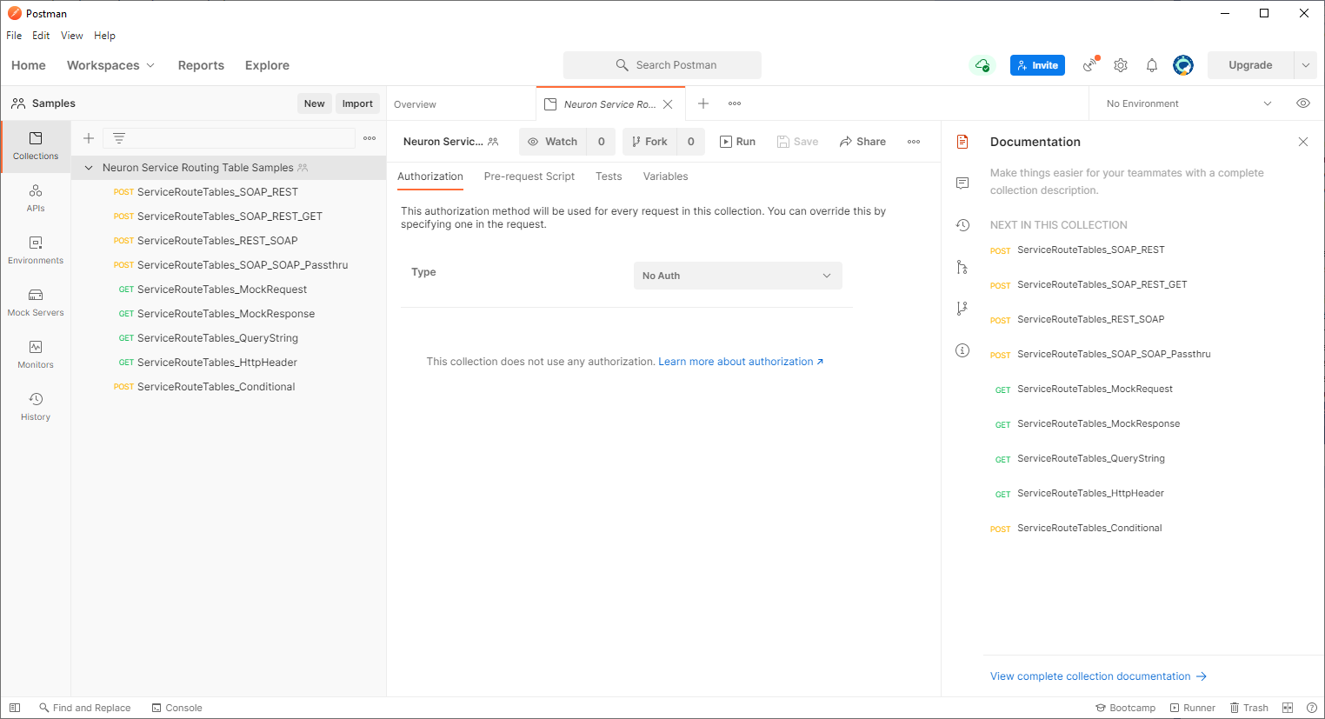Close the Documentation panel

[x=1303, y=142]
